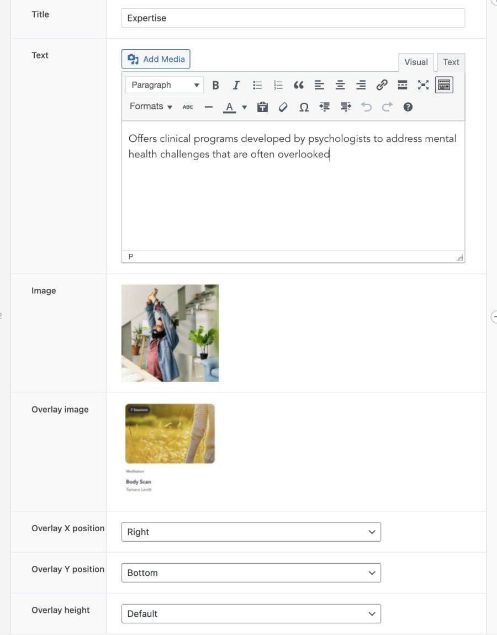Align text left
The image size is (497, 635).
tap(319, 85)
